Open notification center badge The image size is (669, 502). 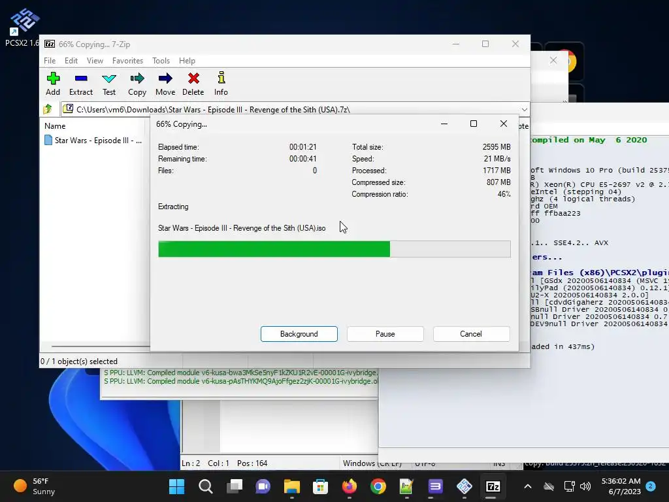(651, 486)
